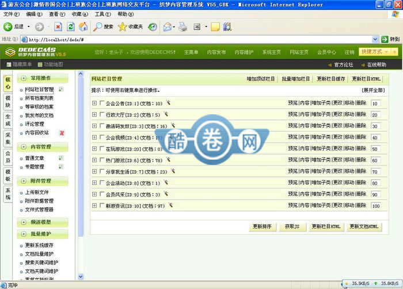Click the pencil icon next to 公会公告
The height and width of the screenshot is (289, 403).
(168, 103)
